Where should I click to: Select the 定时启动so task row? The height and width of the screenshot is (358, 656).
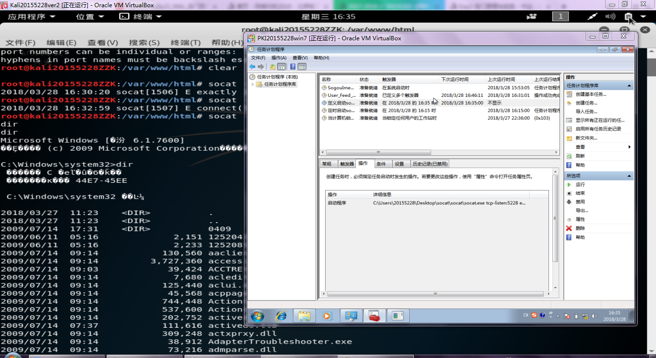[x=439, y=110]
